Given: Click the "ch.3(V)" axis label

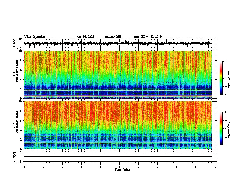Looking at the screenshot, I should pyautogui.click(x=15, y=157).
